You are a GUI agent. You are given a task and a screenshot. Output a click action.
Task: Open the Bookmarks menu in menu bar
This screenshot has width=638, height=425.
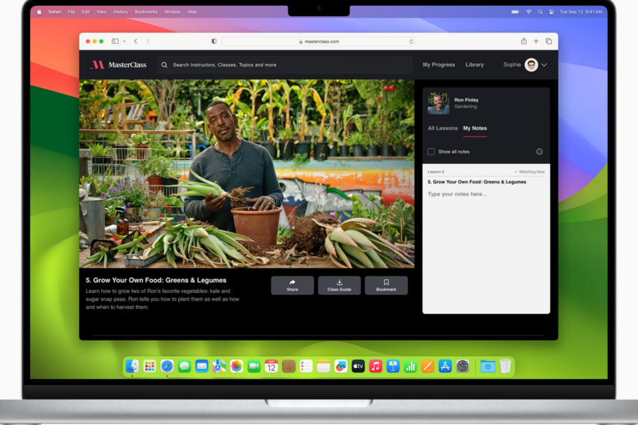pos(146,12)
